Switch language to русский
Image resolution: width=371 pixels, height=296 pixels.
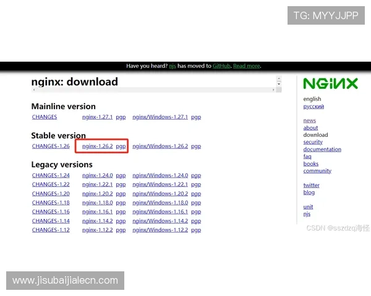click(x=313, y=107)
